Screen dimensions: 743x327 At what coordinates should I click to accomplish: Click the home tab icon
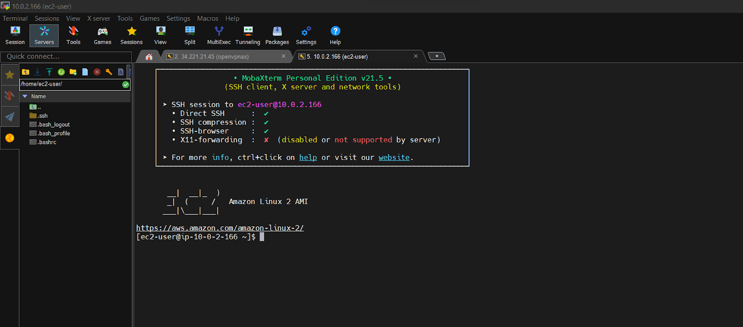tap(149, 57)
